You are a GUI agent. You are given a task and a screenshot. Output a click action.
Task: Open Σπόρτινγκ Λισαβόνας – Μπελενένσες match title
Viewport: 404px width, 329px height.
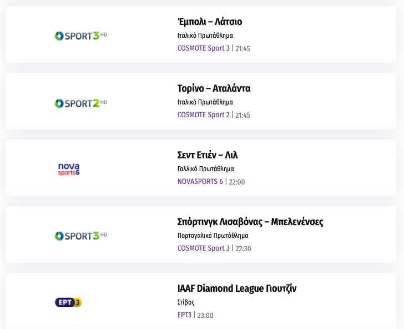pyautogui.click(x=250, y=222)
